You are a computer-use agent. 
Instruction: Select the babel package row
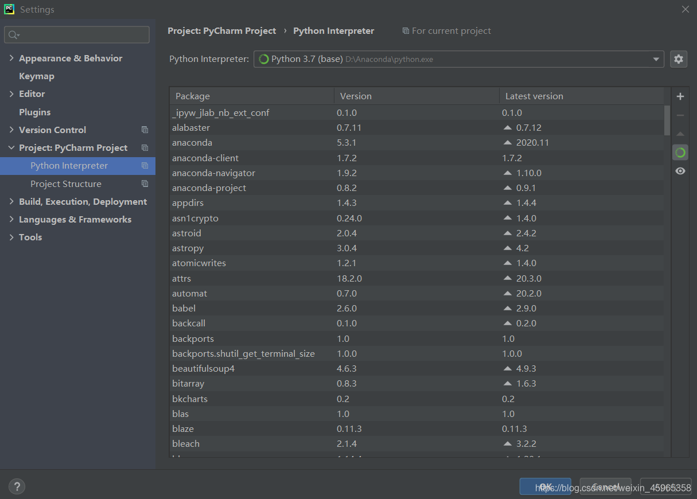[x=416, y=309]
